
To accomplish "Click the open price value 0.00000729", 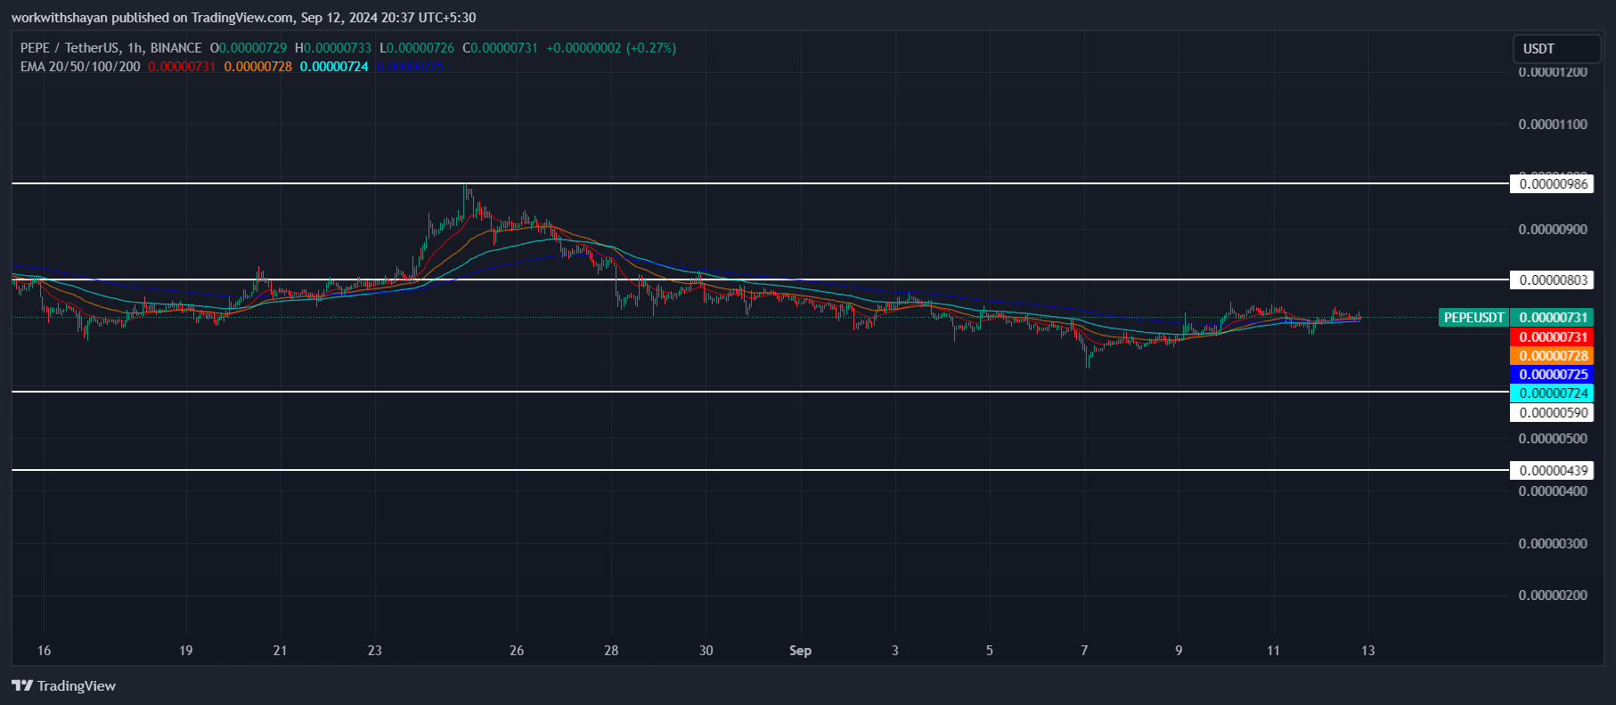I will (x=253, y=48).
